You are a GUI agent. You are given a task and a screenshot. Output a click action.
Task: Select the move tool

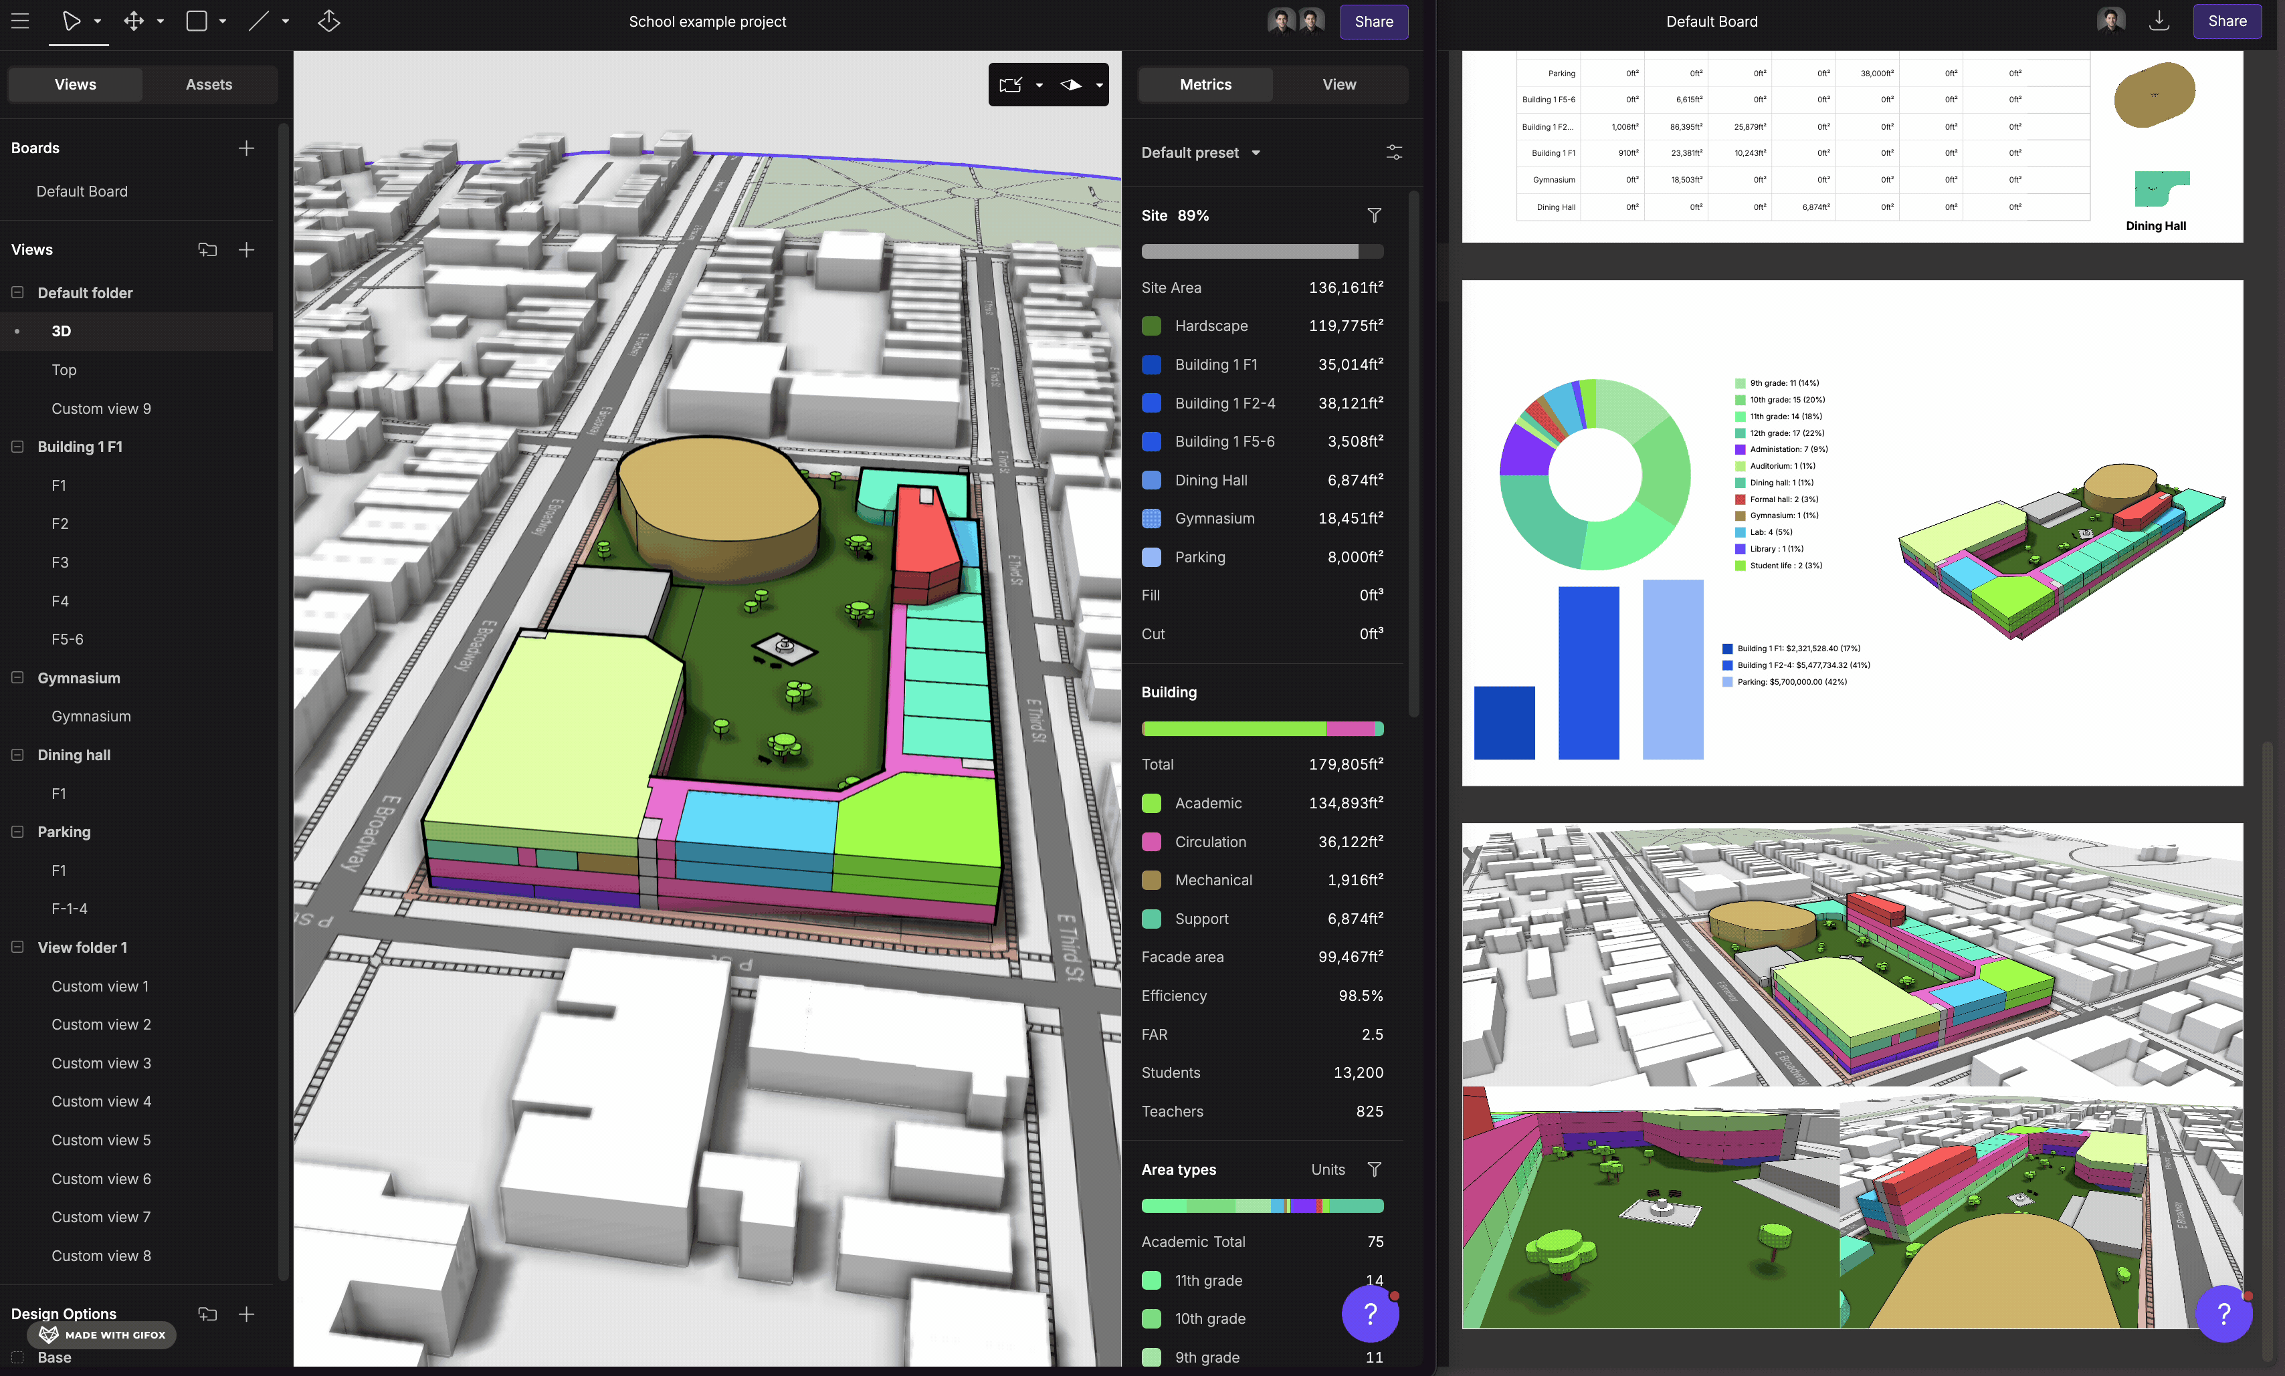coord(134,21)
